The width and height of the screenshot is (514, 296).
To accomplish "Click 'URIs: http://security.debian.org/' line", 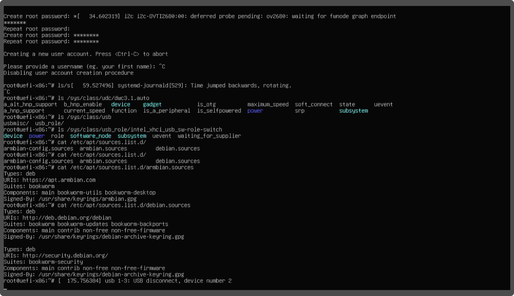I will pos(56,256).
